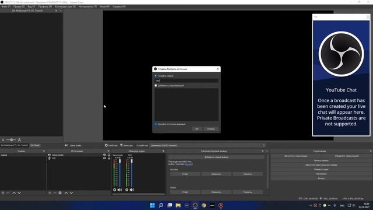373x210 pixels.
Task: Move the scene up in the Scenes panel
Action: 14,193
